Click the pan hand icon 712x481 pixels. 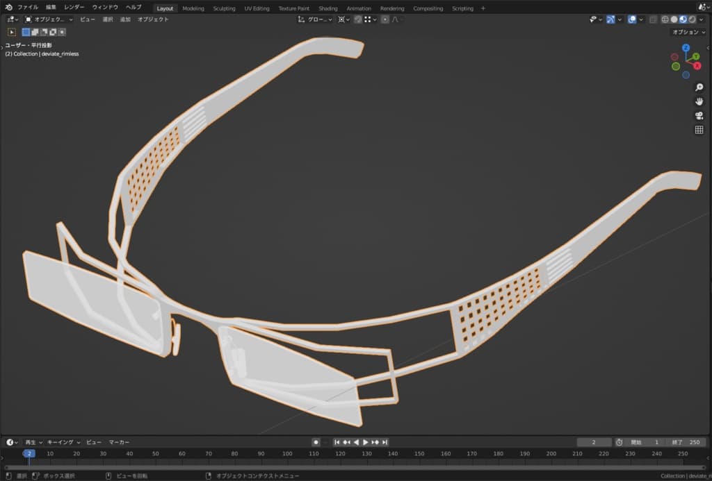pos(699,101)
